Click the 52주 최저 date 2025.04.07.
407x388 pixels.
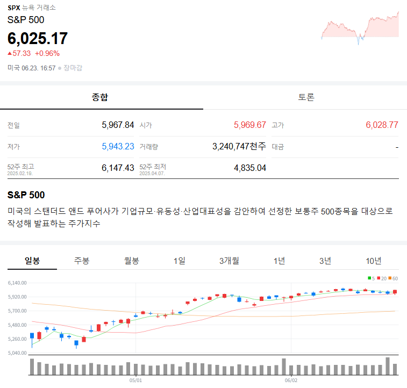(x=152, y=174)
